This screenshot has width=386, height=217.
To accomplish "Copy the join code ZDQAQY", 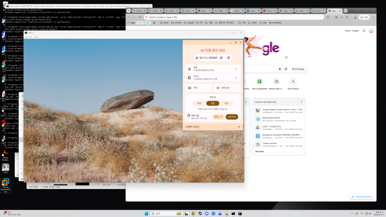I will click(221, 58).
